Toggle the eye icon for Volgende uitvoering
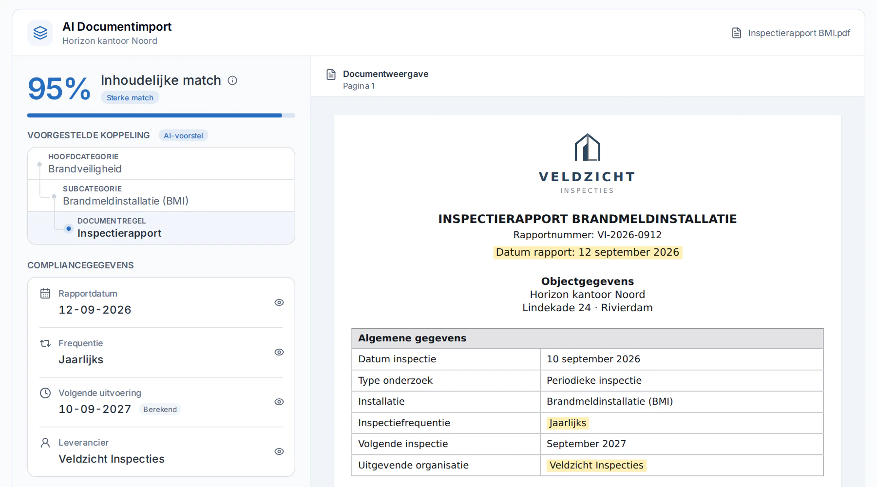Image resolution: width=877 pixels, height=487 pixels. pos(279,402)
